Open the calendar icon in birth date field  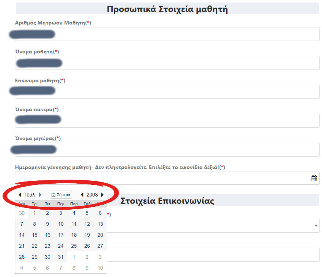(x=314, y=178)
